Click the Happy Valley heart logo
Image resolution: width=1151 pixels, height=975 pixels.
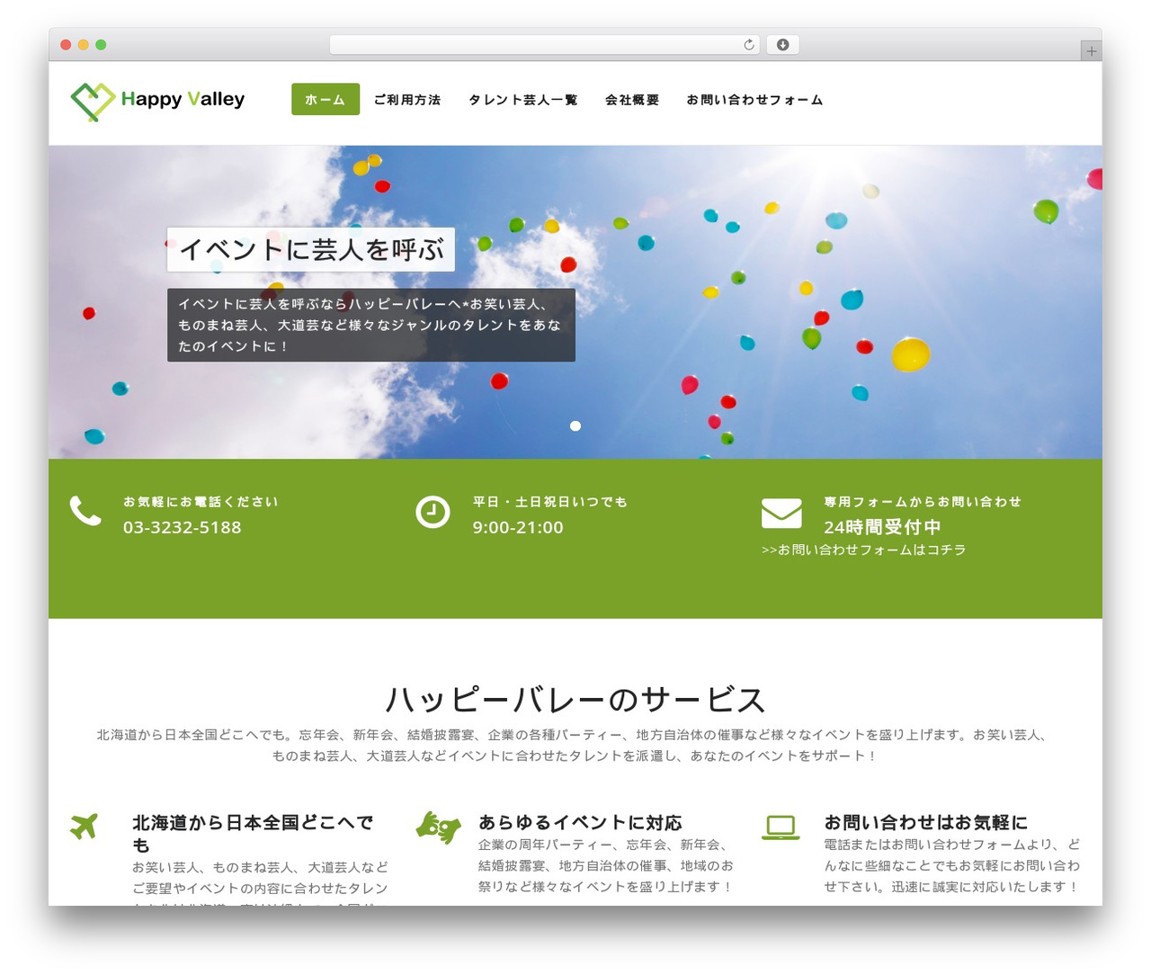pos(93,101)
